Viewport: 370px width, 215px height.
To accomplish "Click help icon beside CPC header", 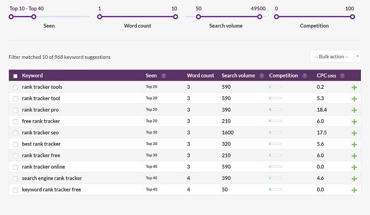I will click(x=342, y=76).
